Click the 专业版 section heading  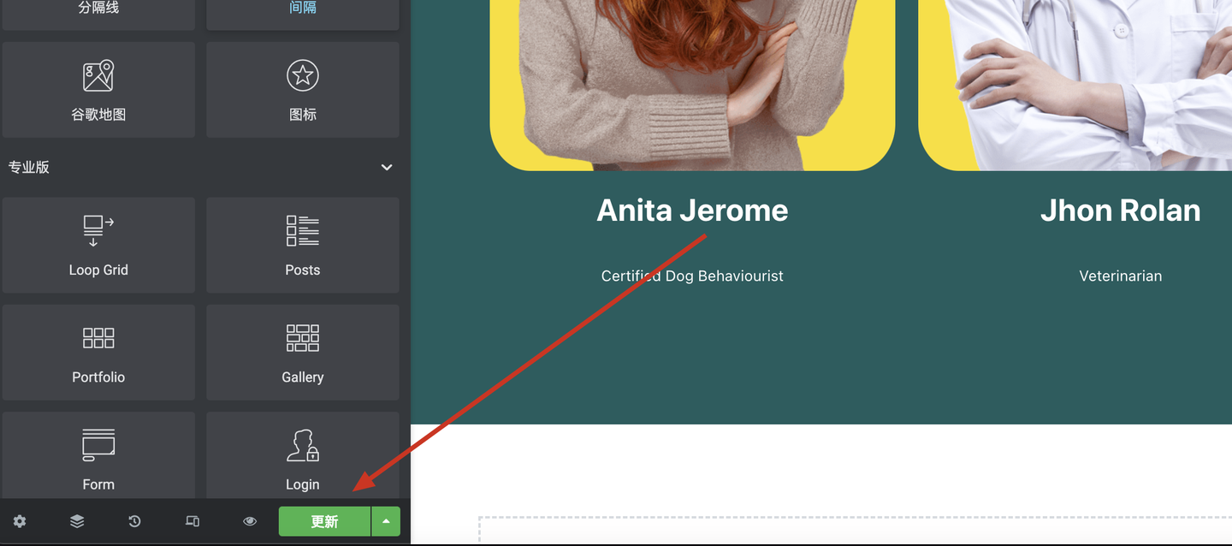click(29, 168)
